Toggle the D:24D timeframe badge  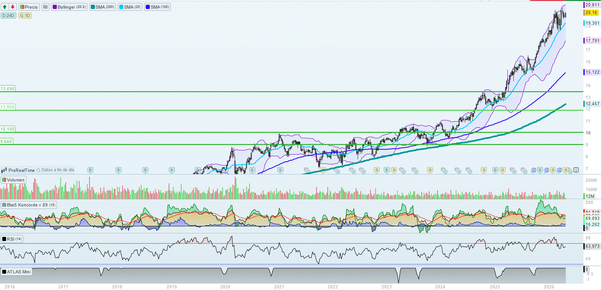8,15
